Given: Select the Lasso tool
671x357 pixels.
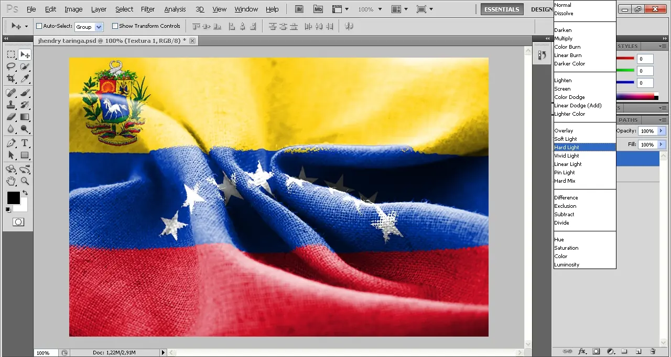Looking at the screenshot, I should coord(10,66).
